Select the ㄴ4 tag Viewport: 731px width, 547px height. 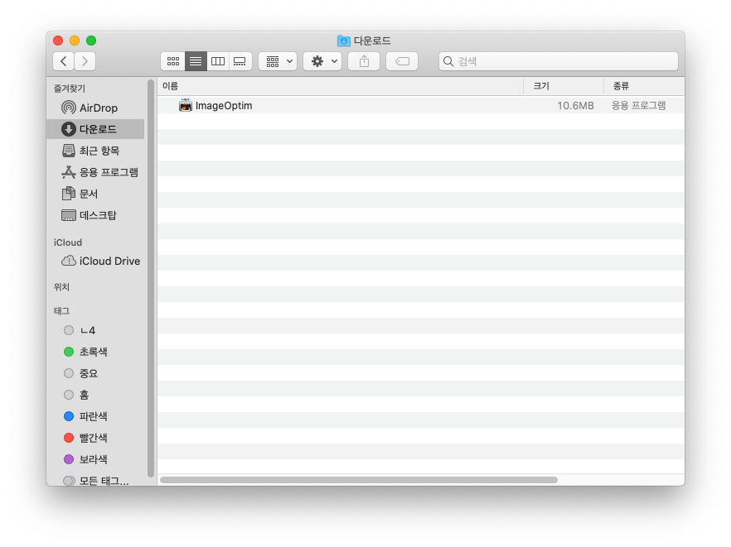(x=95, y=330)
